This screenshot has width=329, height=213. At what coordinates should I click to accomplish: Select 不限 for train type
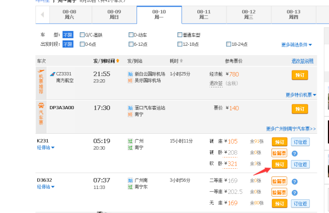(68, 35)
